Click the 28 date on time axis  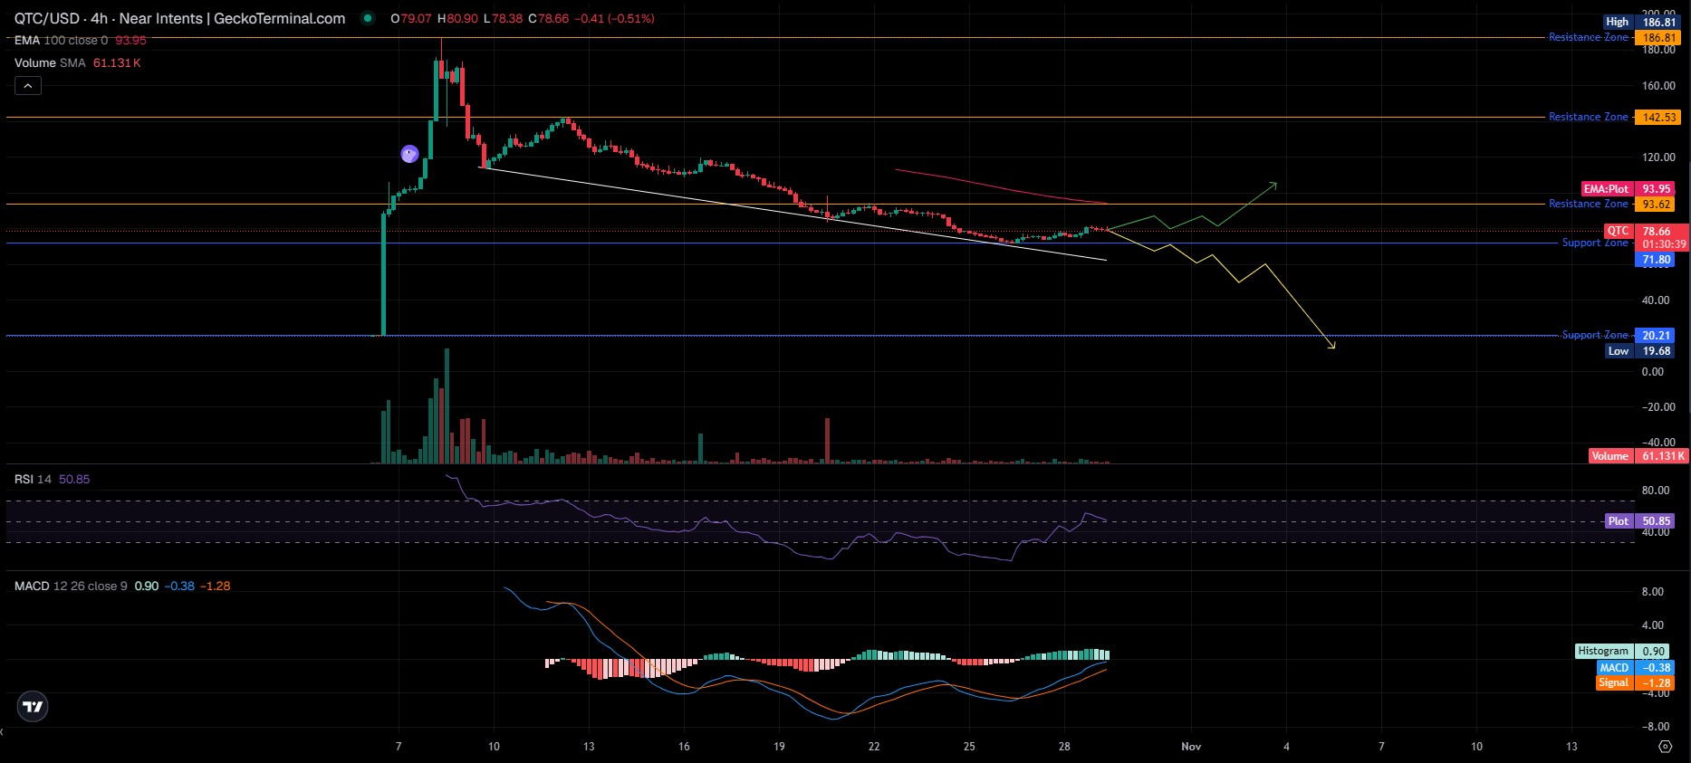[x=1064, y=747]
